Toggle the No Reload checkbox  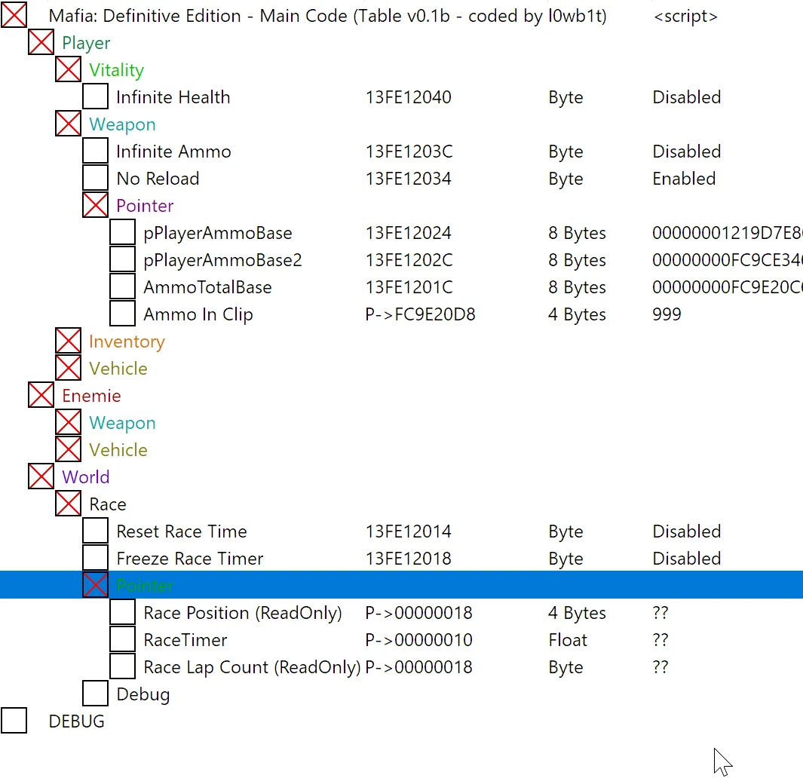[95, 178]
